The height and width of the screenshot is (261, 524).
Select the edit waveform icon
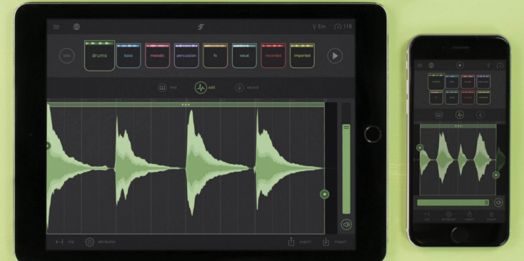click(x=201, y=88)
